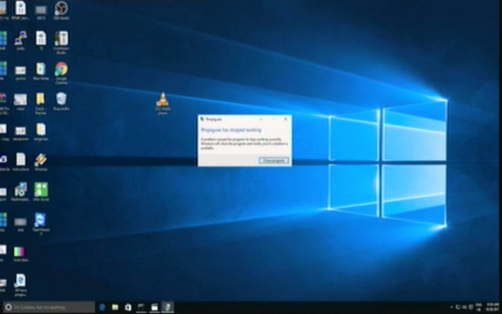
Task: Click the highlighted active app on taskbar
Action: 168,307
